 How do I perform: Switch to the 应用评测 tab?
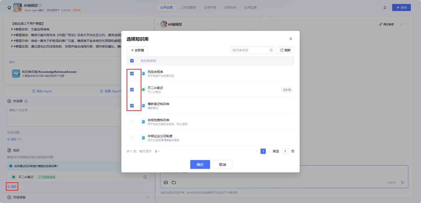tap(210, 8)
